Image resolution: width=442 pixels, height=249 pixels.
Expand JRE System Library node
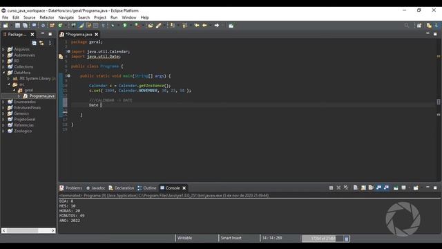tap(9, 78)
